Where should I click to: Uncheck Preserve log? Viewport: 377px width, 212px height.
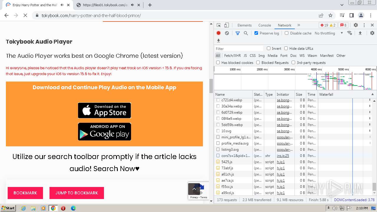(x=256, y=33)
